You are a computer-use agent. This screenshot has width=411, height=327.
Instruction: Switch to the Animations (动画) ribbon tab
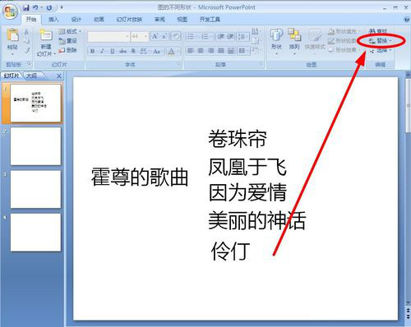tap(99, 20)
